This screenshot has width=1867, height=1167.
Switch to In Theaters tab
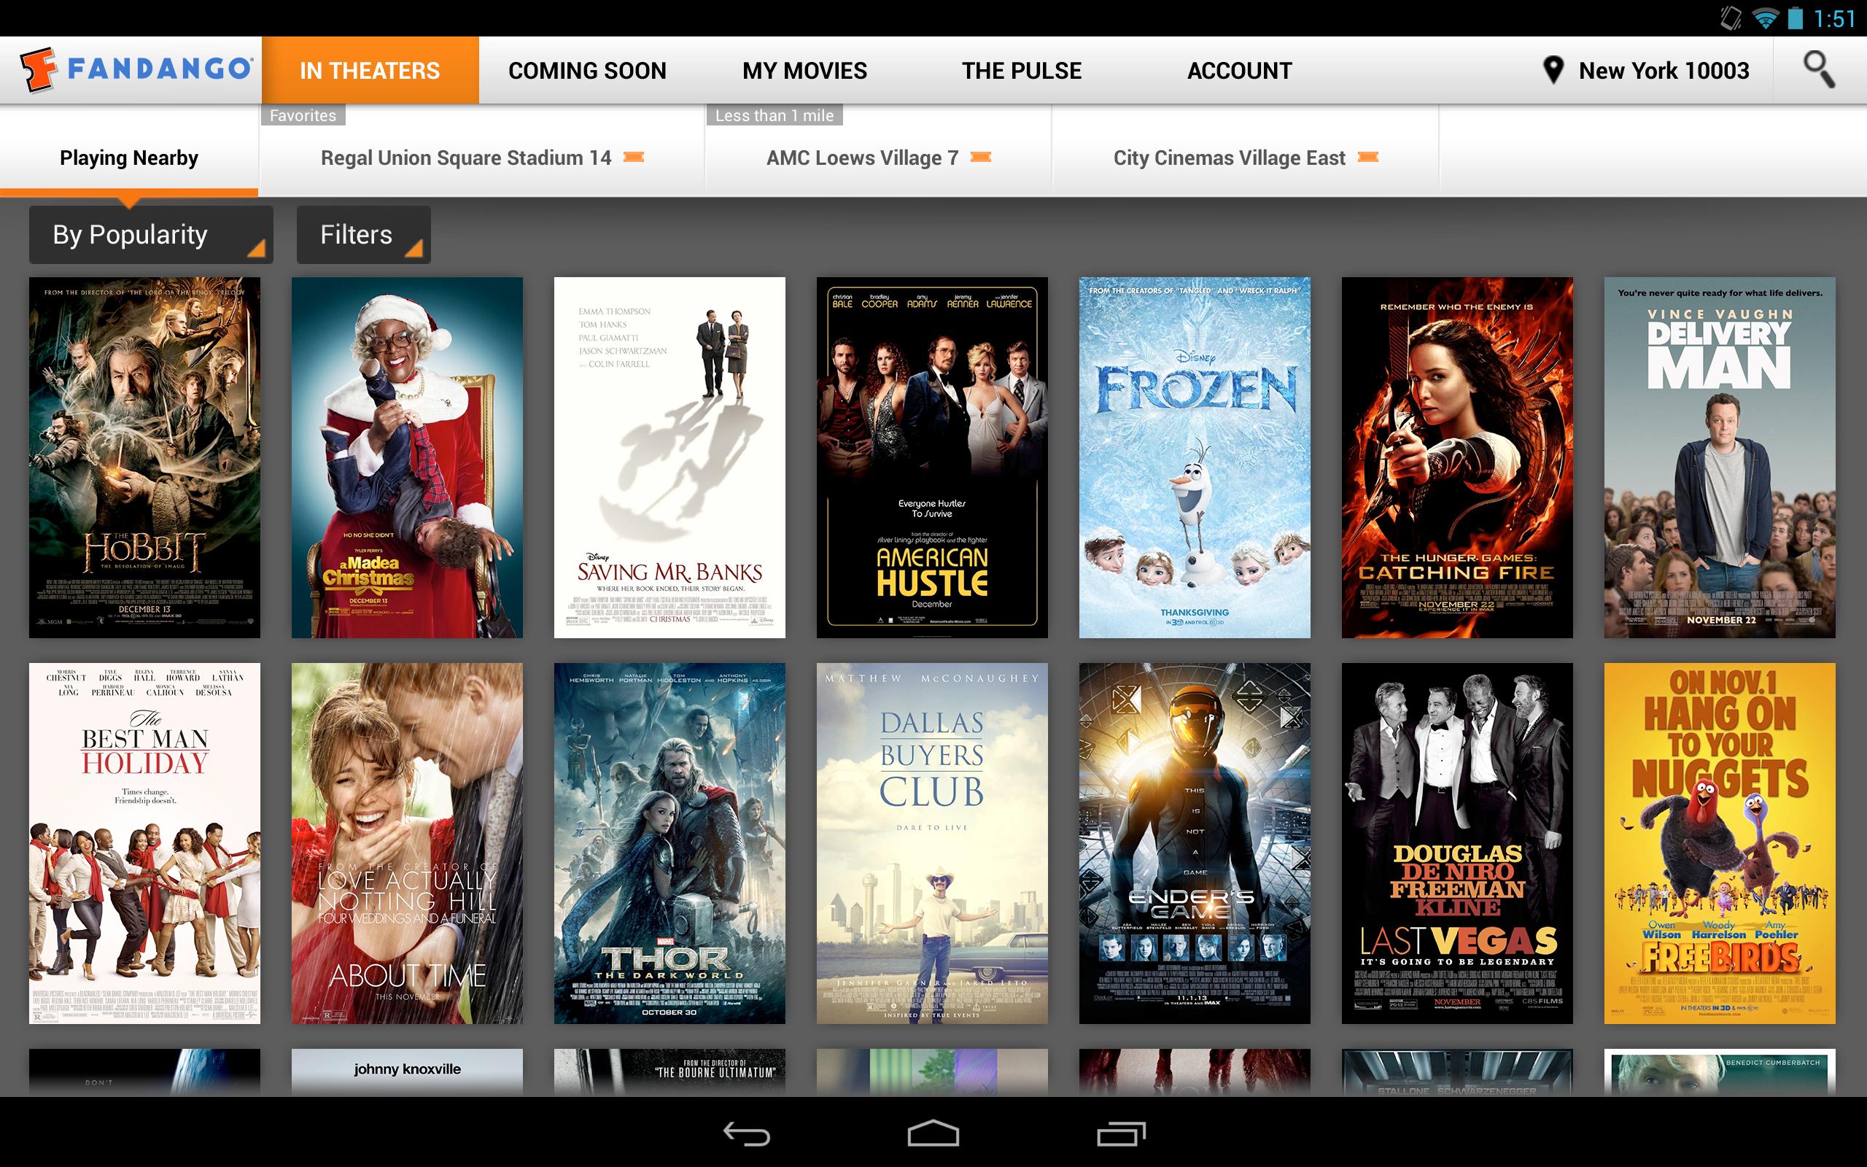point(370,70)
